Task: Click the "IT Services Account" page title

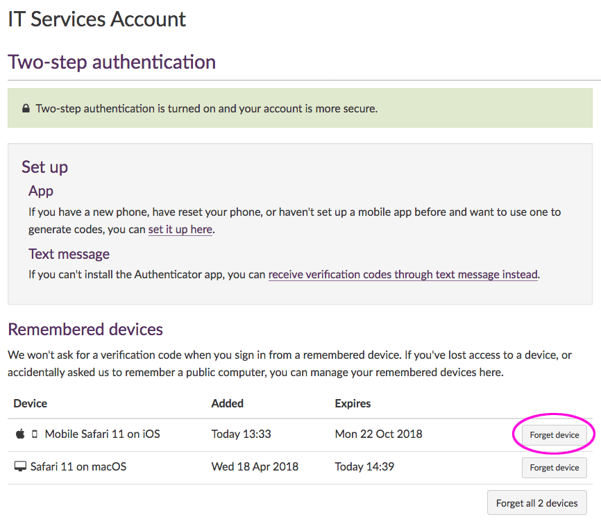Action: pos(97,19)
